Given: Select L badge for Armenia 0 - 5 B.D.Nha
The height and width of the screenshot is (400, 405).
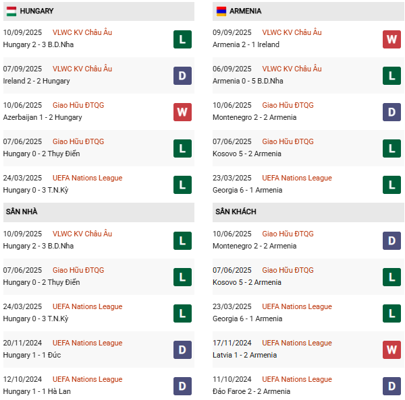Looking at the screenshot, I should tap(391, 75).
